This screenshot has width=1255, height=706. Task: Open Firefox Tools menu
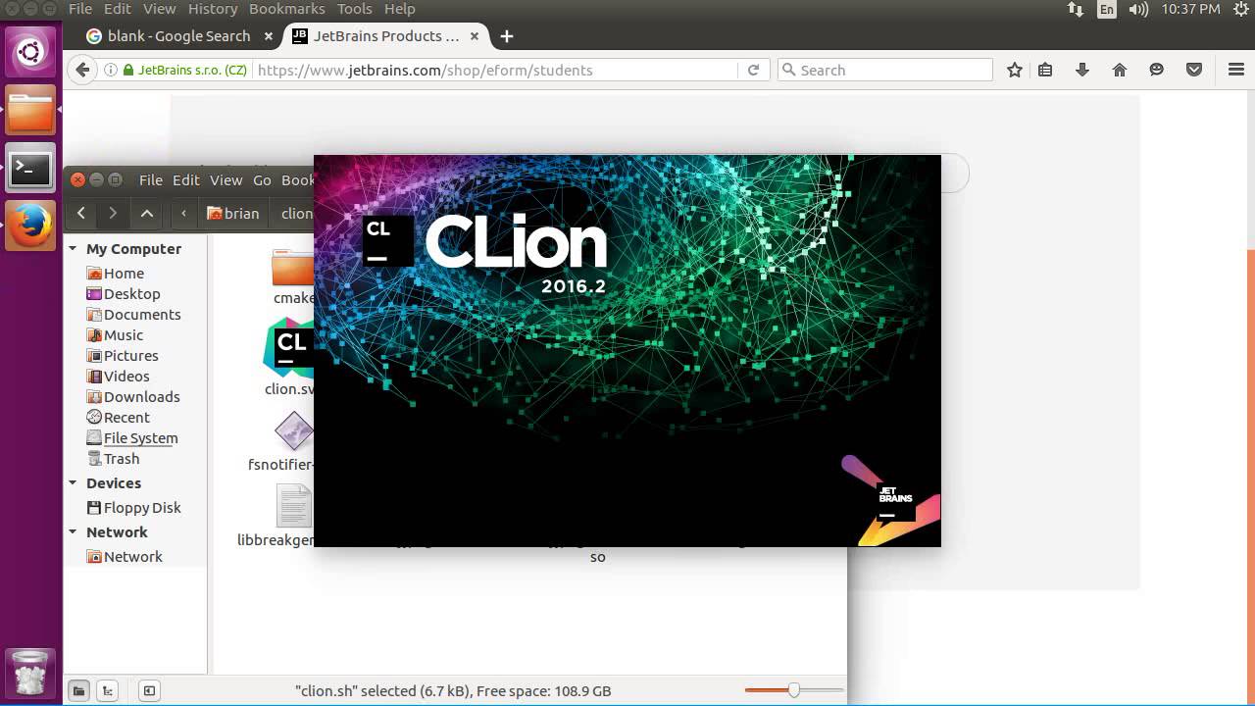click(354, 9)
